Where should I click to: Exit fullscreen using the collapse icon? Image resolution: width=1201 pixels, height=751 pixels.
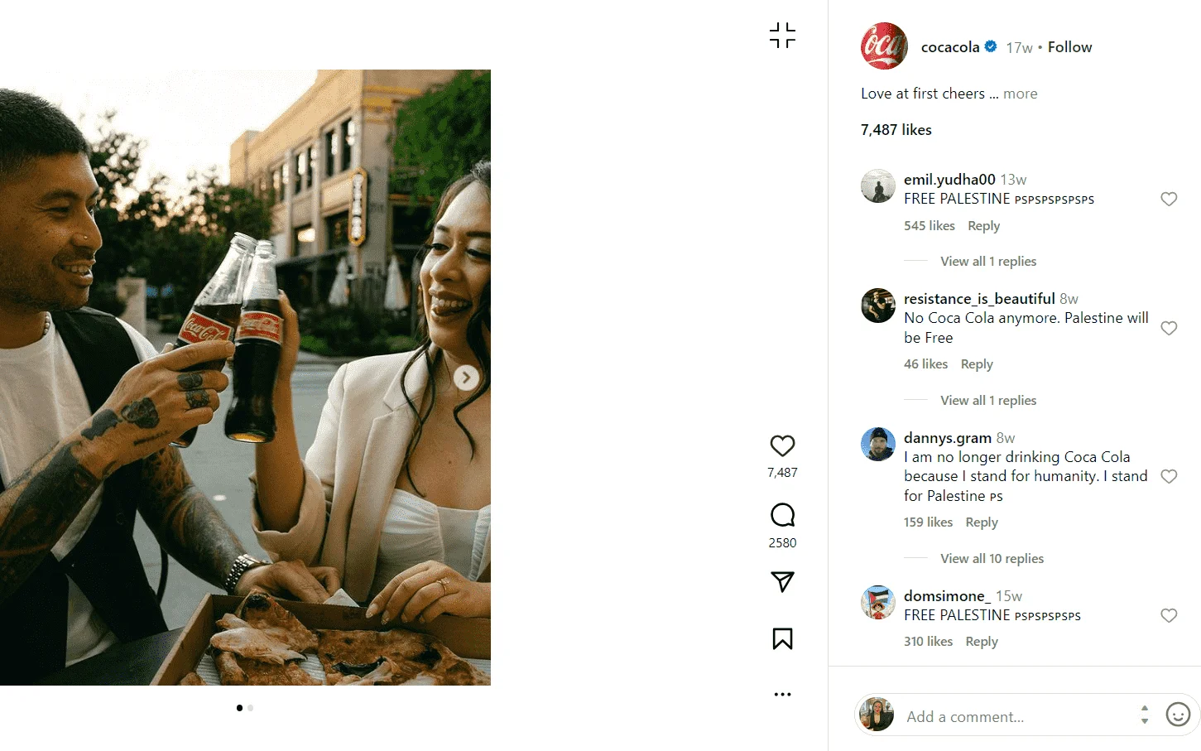click(782, 36)
